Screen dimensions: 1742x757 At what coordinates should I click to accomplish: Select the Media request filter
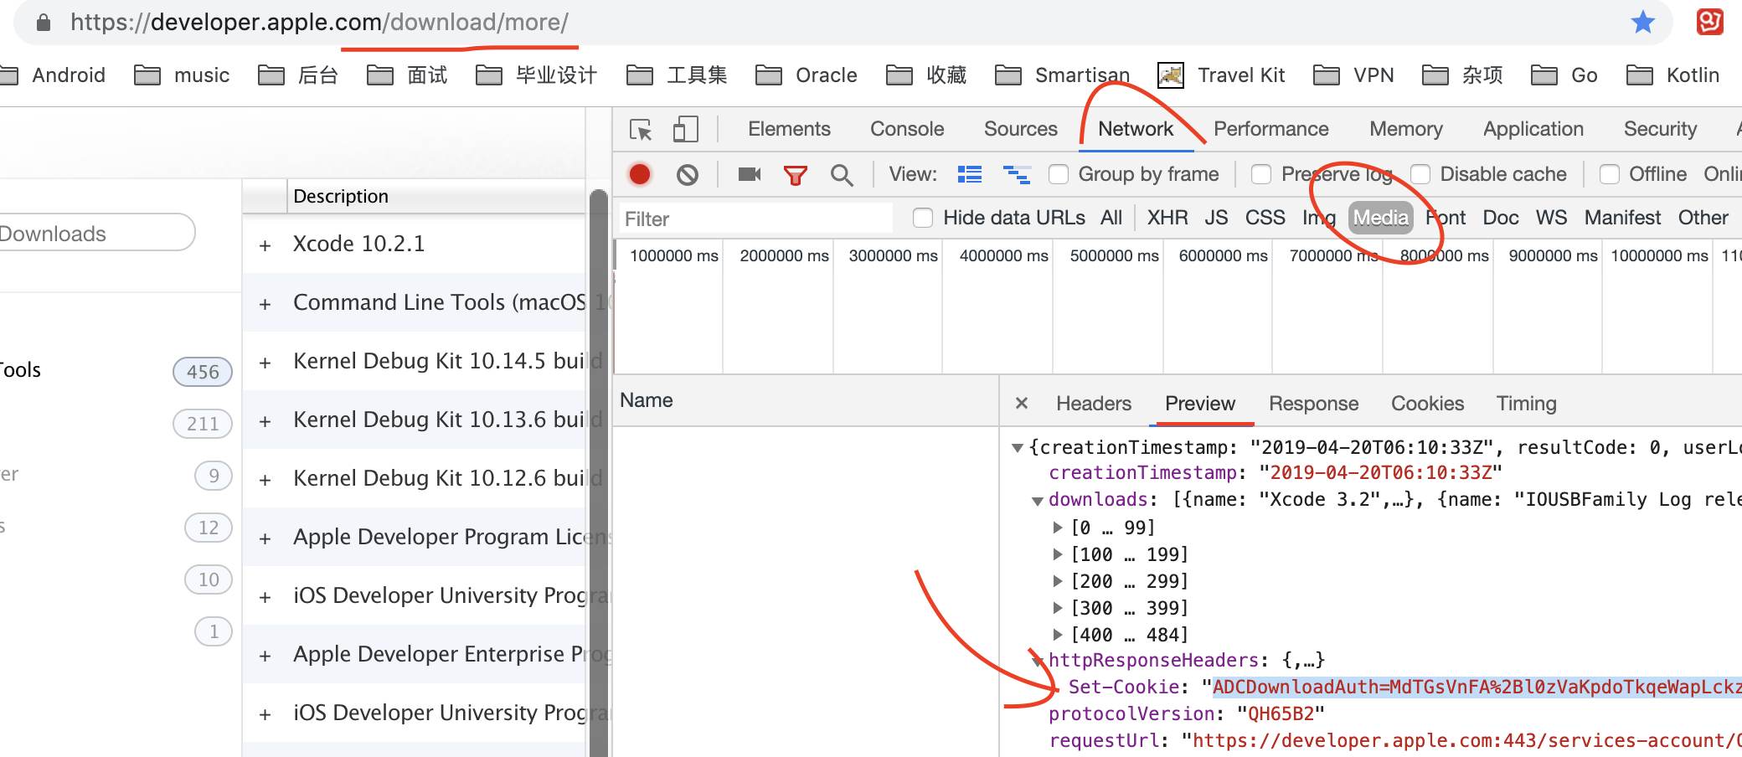(1381, 218)
